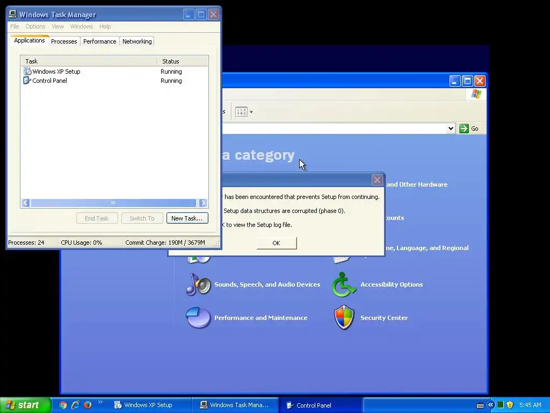Viewport: 550px width, 413px height.
Task: Open Task Manager File menu
Action: pos(15,26)
